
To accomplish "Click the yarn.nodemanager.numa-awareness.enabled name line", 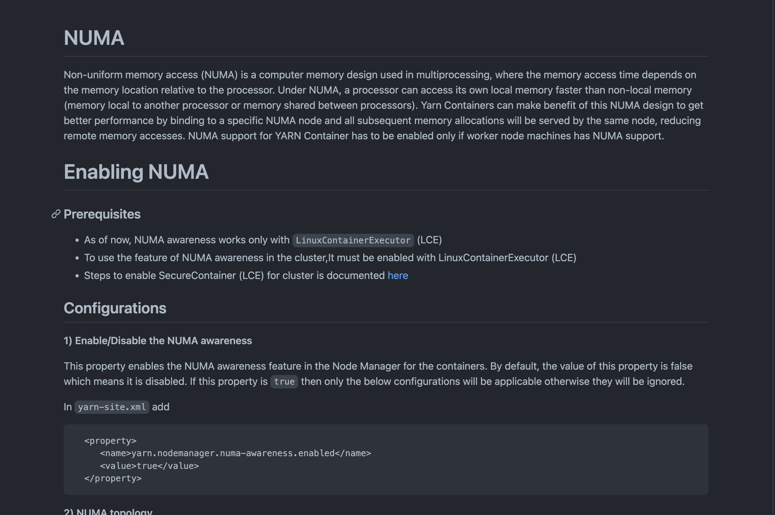I will pyautogui.click(x=235, y=453).
